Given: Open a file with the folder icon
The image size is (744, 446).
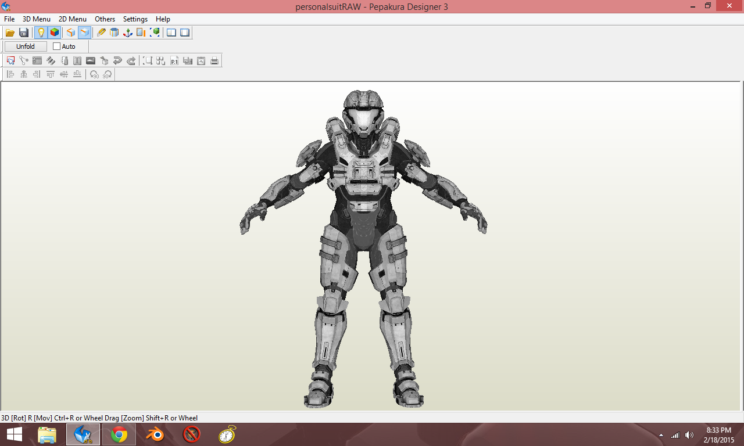Looking at the screenshot, I should point(10,33).
